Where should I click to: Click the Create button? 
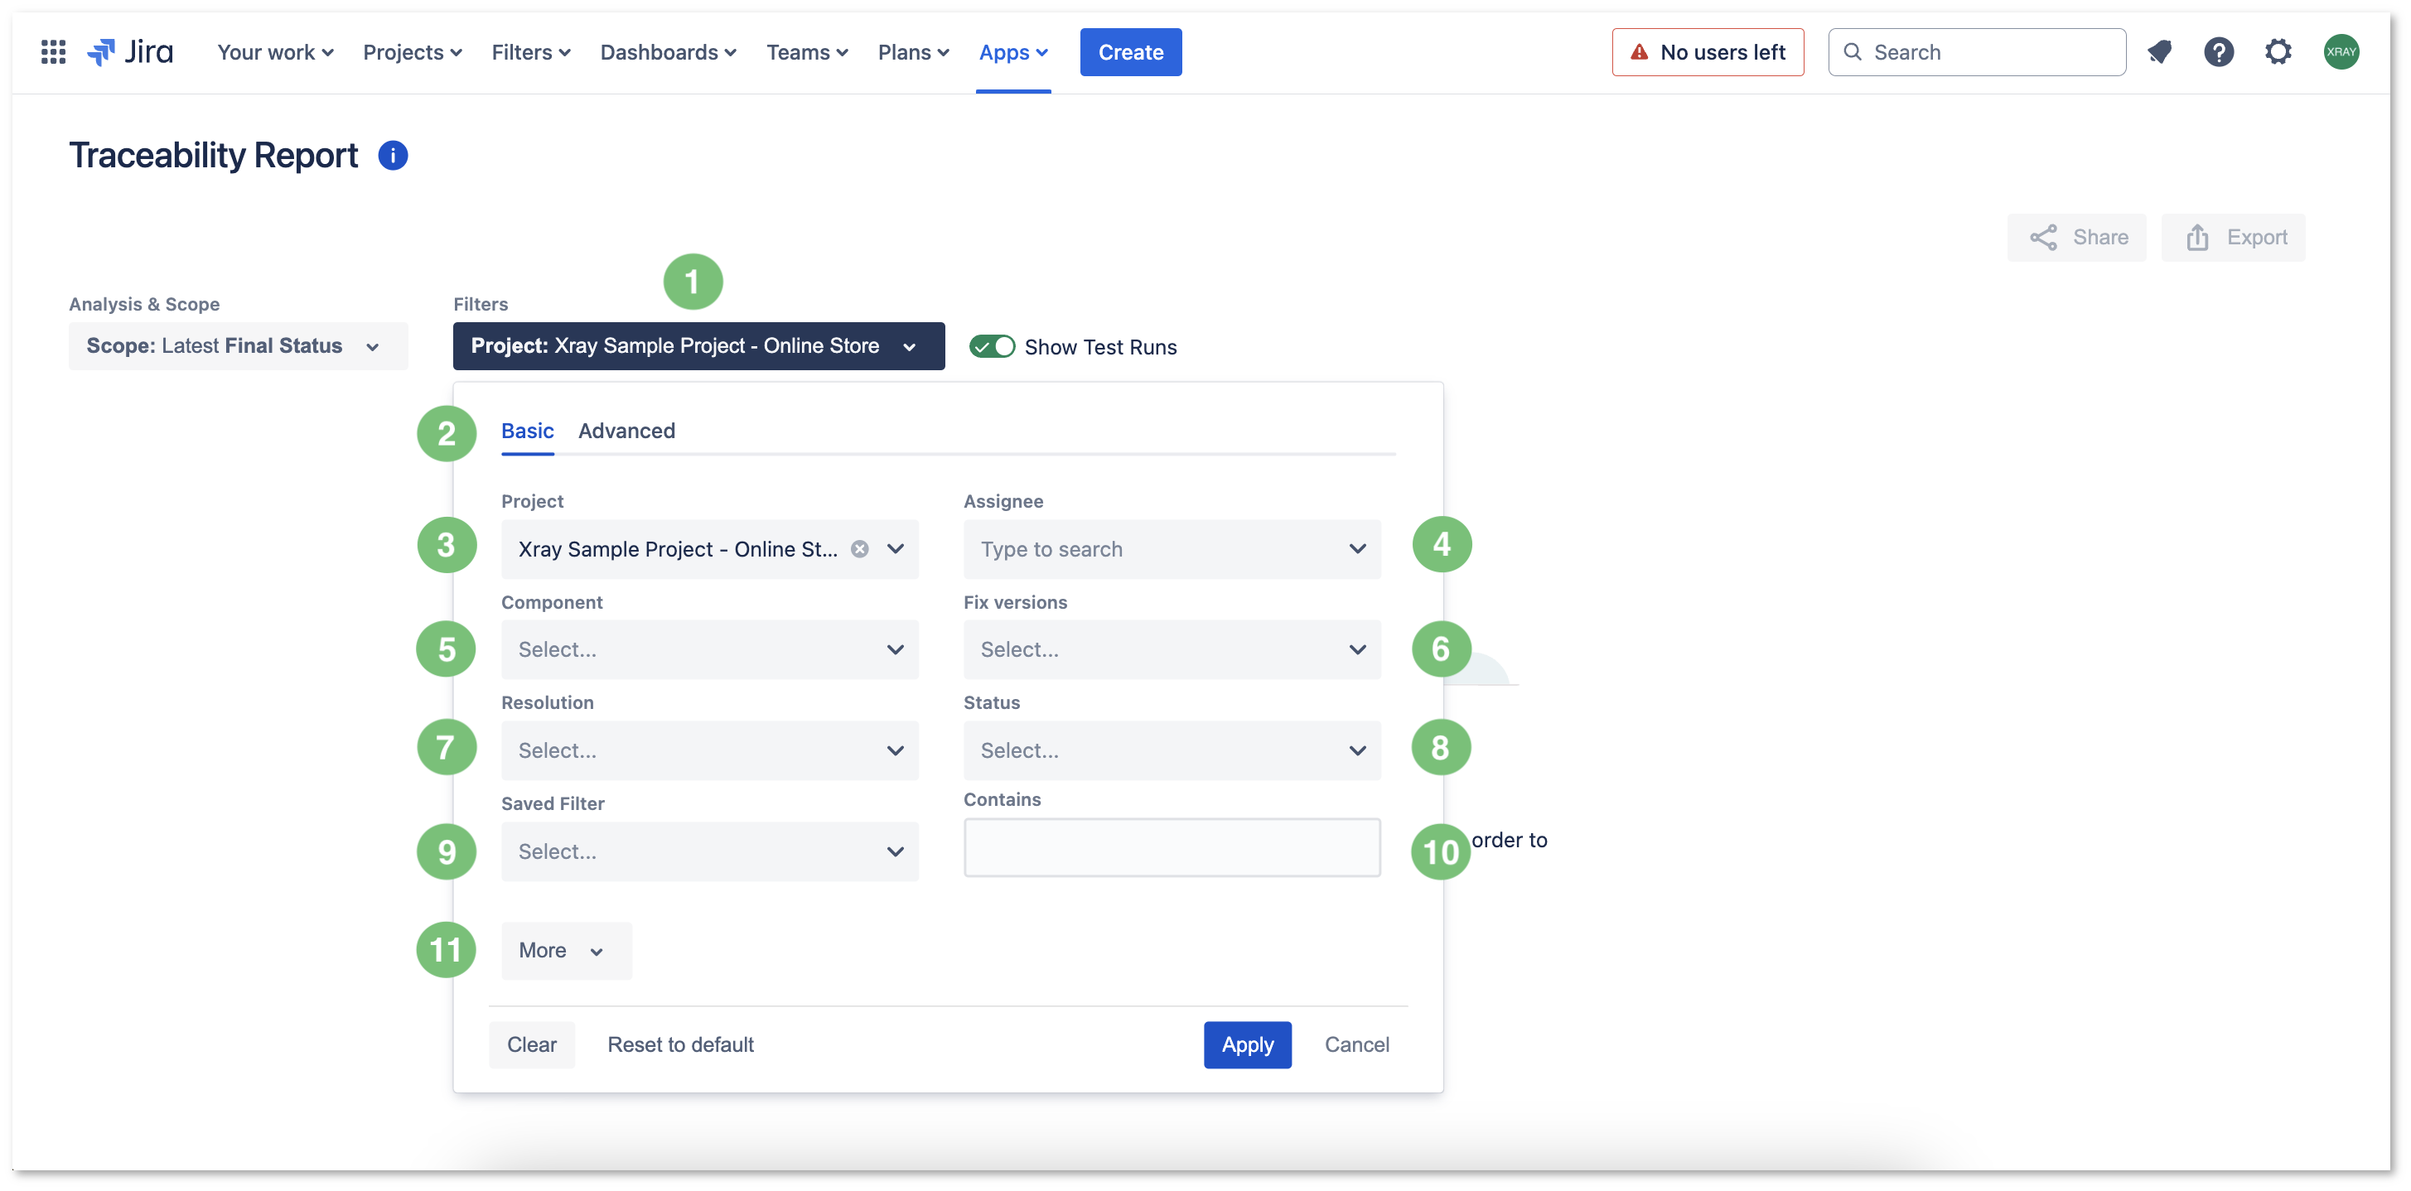point(1131,52)
